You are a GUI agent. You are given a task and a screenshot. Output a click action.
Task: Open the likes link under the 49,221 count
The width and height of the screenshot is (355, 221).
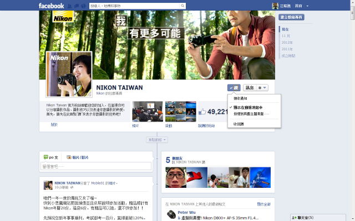206,125
